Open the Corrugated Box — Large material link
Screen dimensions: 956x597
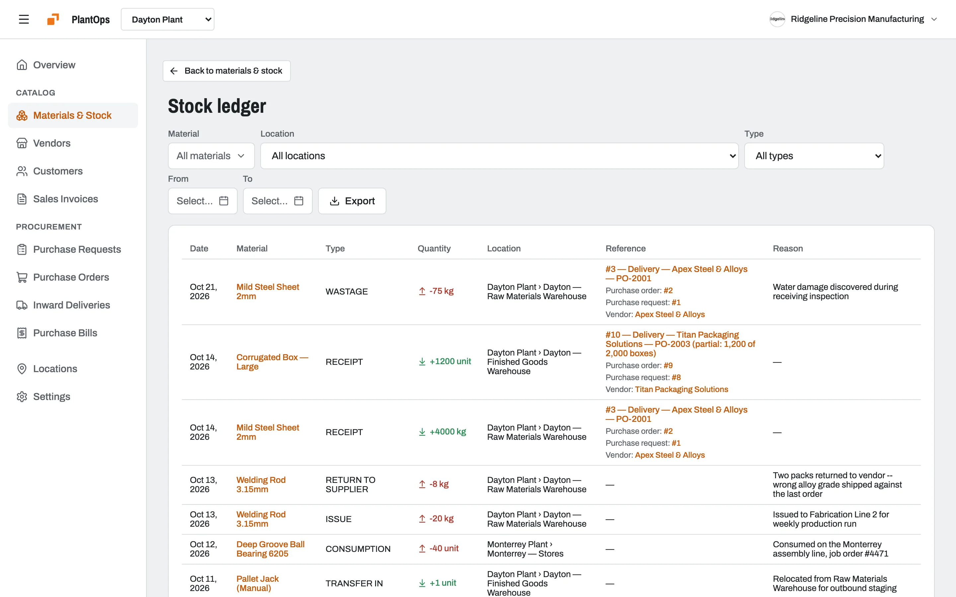click(272, 362)
